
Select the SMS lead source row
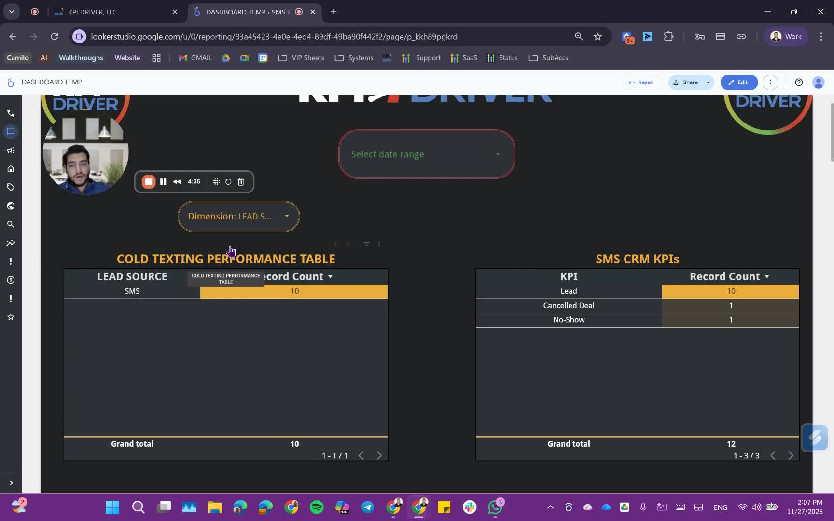[226, 291]
